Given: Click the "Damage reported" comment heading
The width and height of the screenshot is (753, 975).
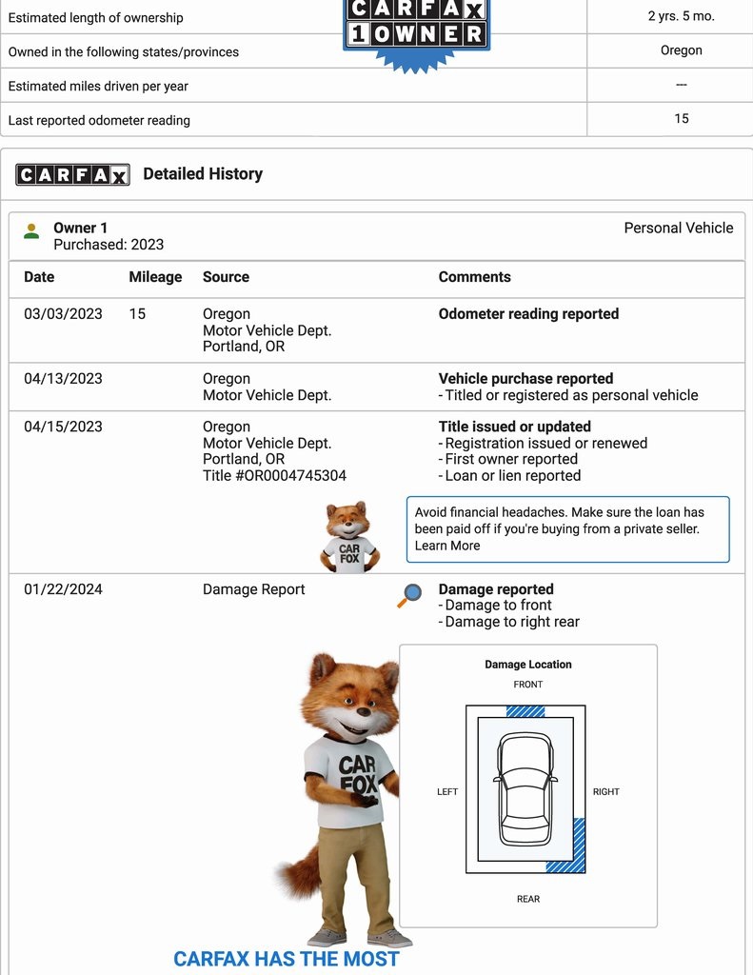Looking at the screenshot, I should [495, 589].
